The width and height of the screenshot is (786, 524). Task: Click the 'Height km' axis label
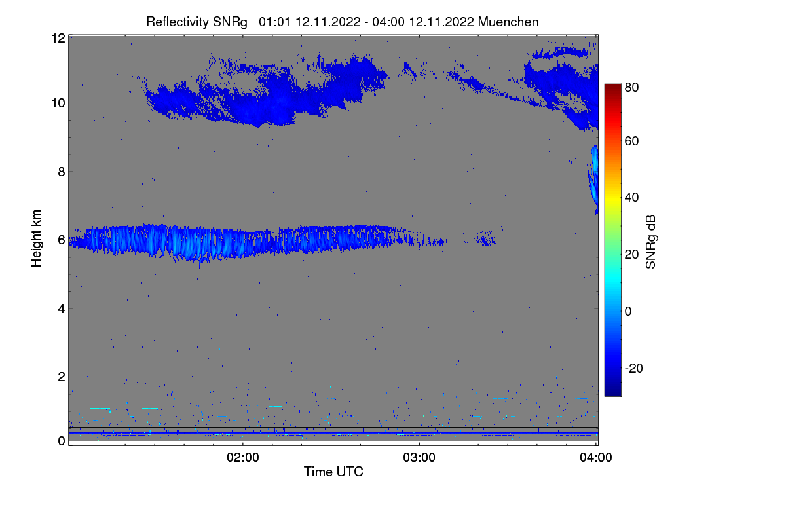click(x=36, y=239)
